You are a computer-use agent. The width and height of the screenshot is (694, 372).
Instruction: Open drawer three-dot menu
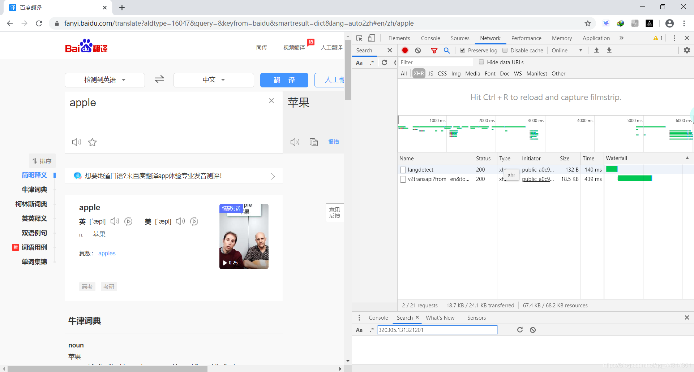point(359,318)
